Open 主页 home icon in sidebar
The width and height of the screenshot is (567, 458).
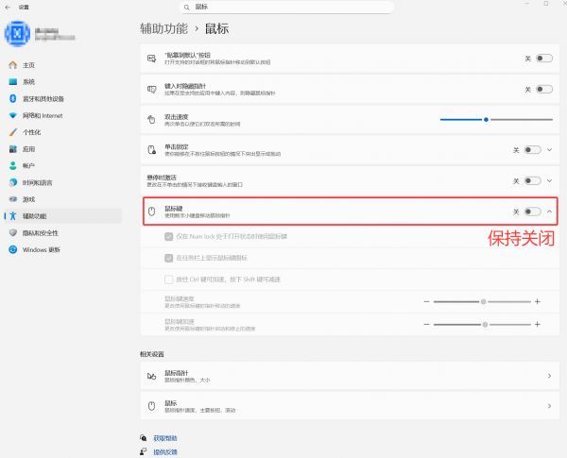(13, 65)
